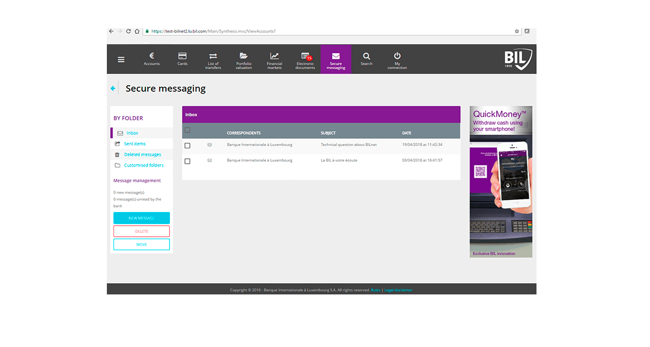650x347 pixels.
Task: Click the browser home icon
Action: point(137,31)
